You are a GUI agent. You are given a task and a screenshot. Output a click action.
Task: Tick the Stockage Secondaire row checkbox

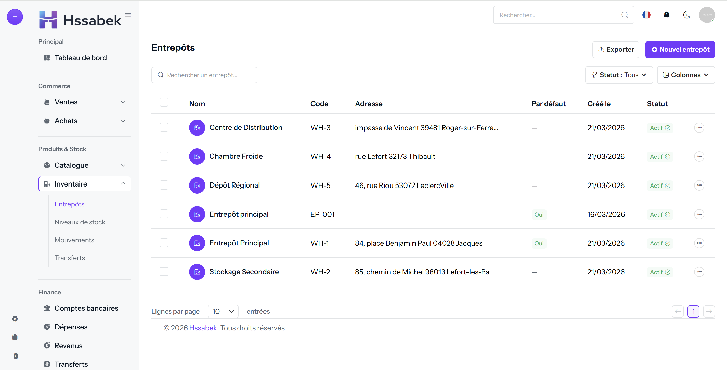pos(164,272)
